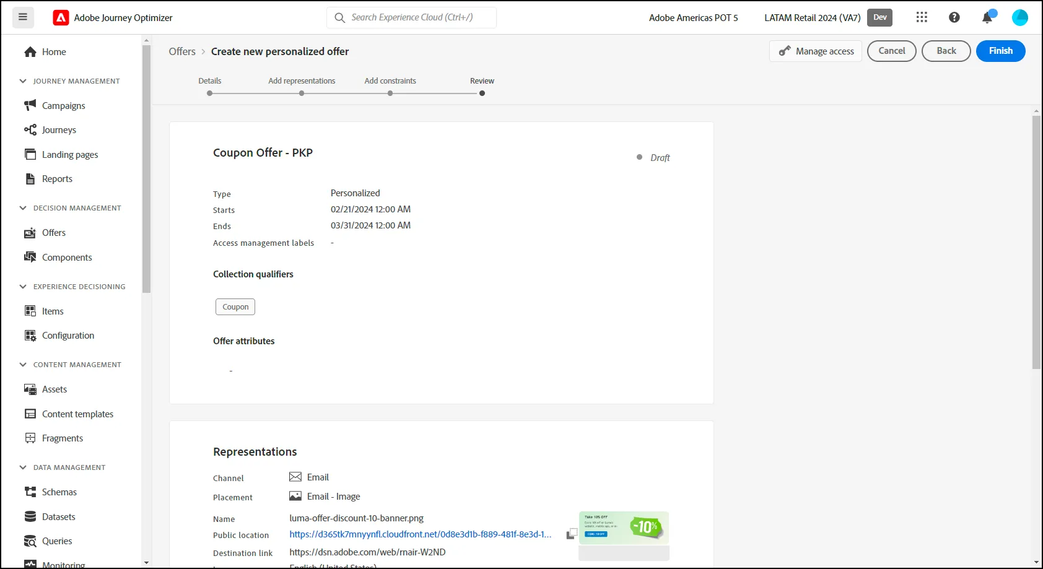Click the Finish button
The width and height of the screenshot is (1043, 569).
tap(1000, 51)
